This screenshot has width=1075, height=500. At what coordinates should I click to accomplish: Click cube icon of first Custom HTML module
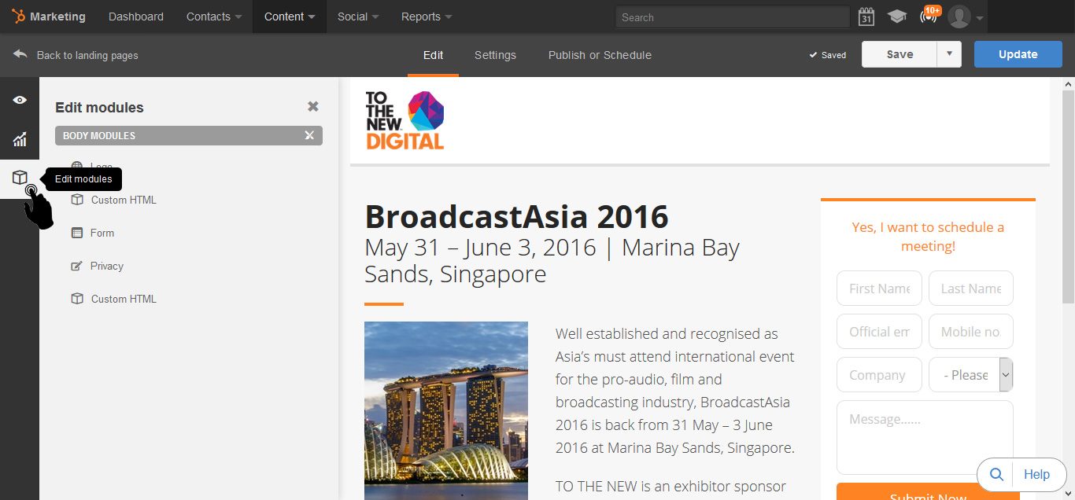[x=77, y=200]
